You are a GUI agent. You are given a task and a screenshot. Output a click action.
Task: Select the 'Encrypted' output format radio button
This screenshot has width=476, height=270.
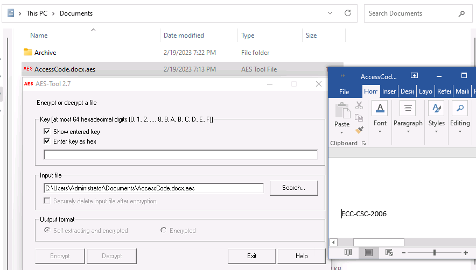click(164, 231)
